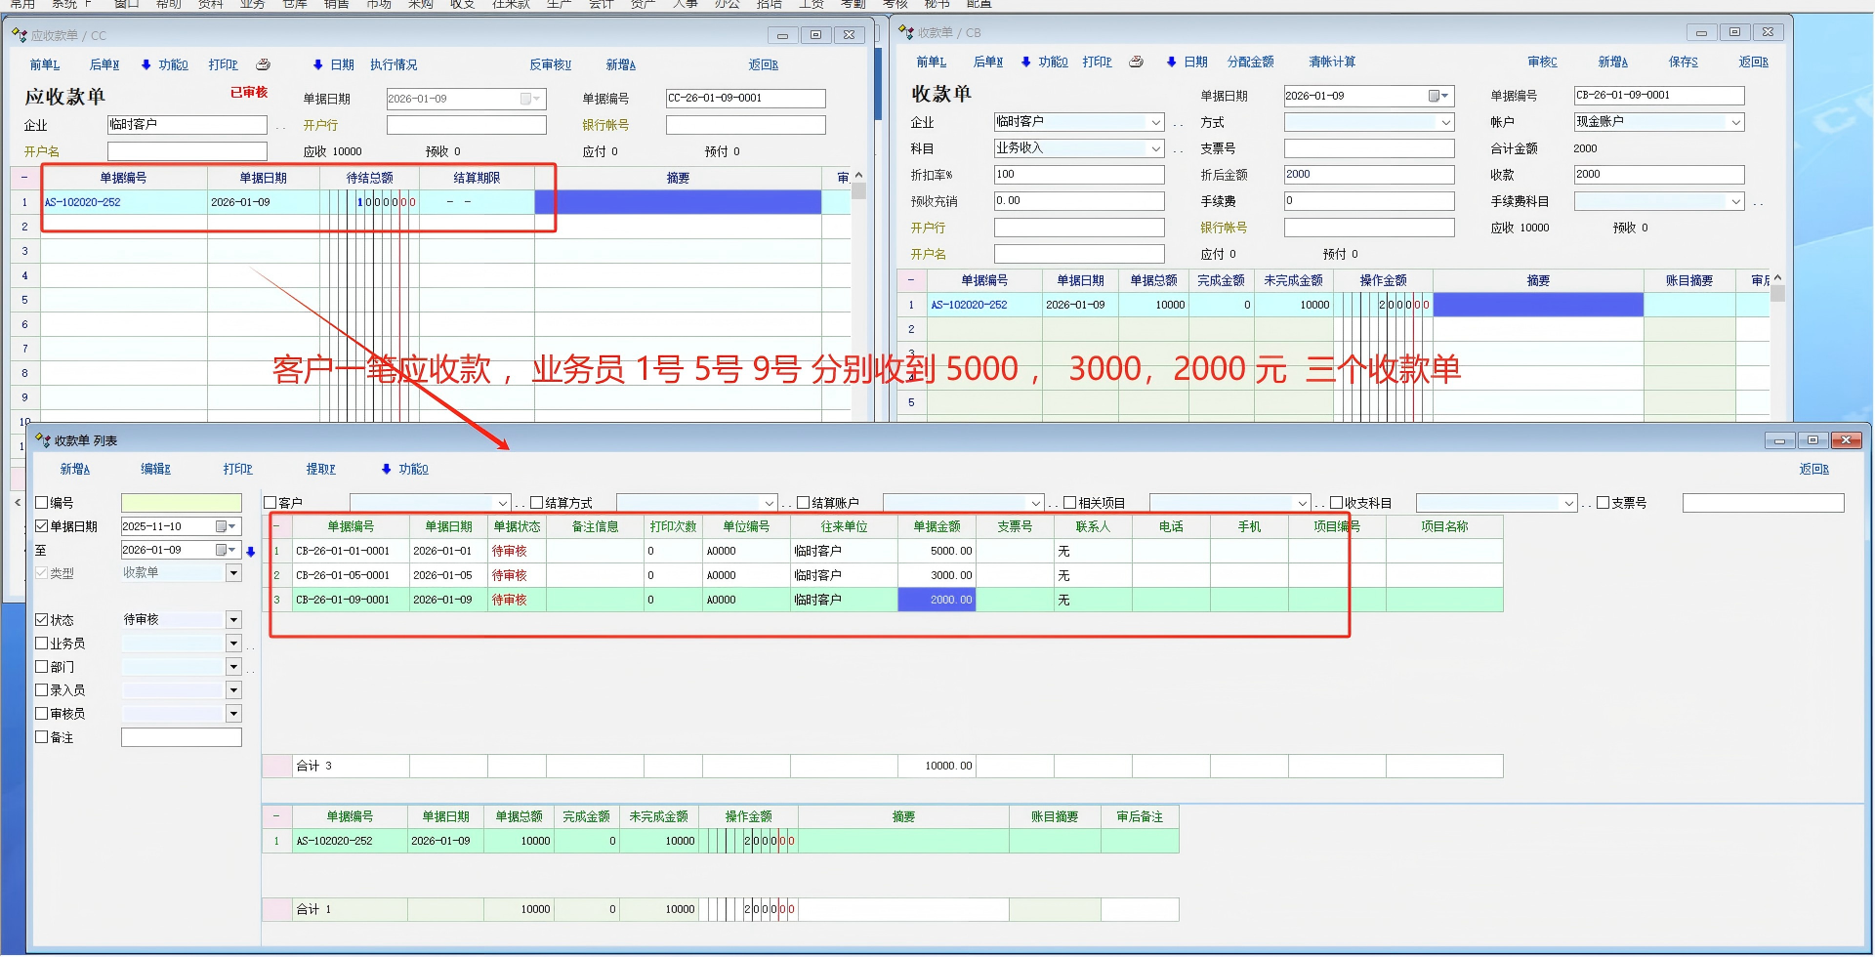This screenshot has height=957, width=1875.
Task: Click the printer icon in 收款单 toolbar
Action: (x=1136, y=62)
